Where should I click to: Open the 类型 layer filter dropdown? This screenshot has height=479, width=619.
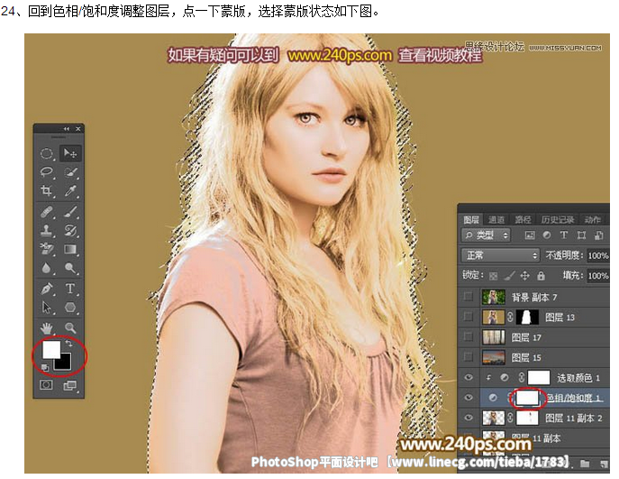[487, 235]
